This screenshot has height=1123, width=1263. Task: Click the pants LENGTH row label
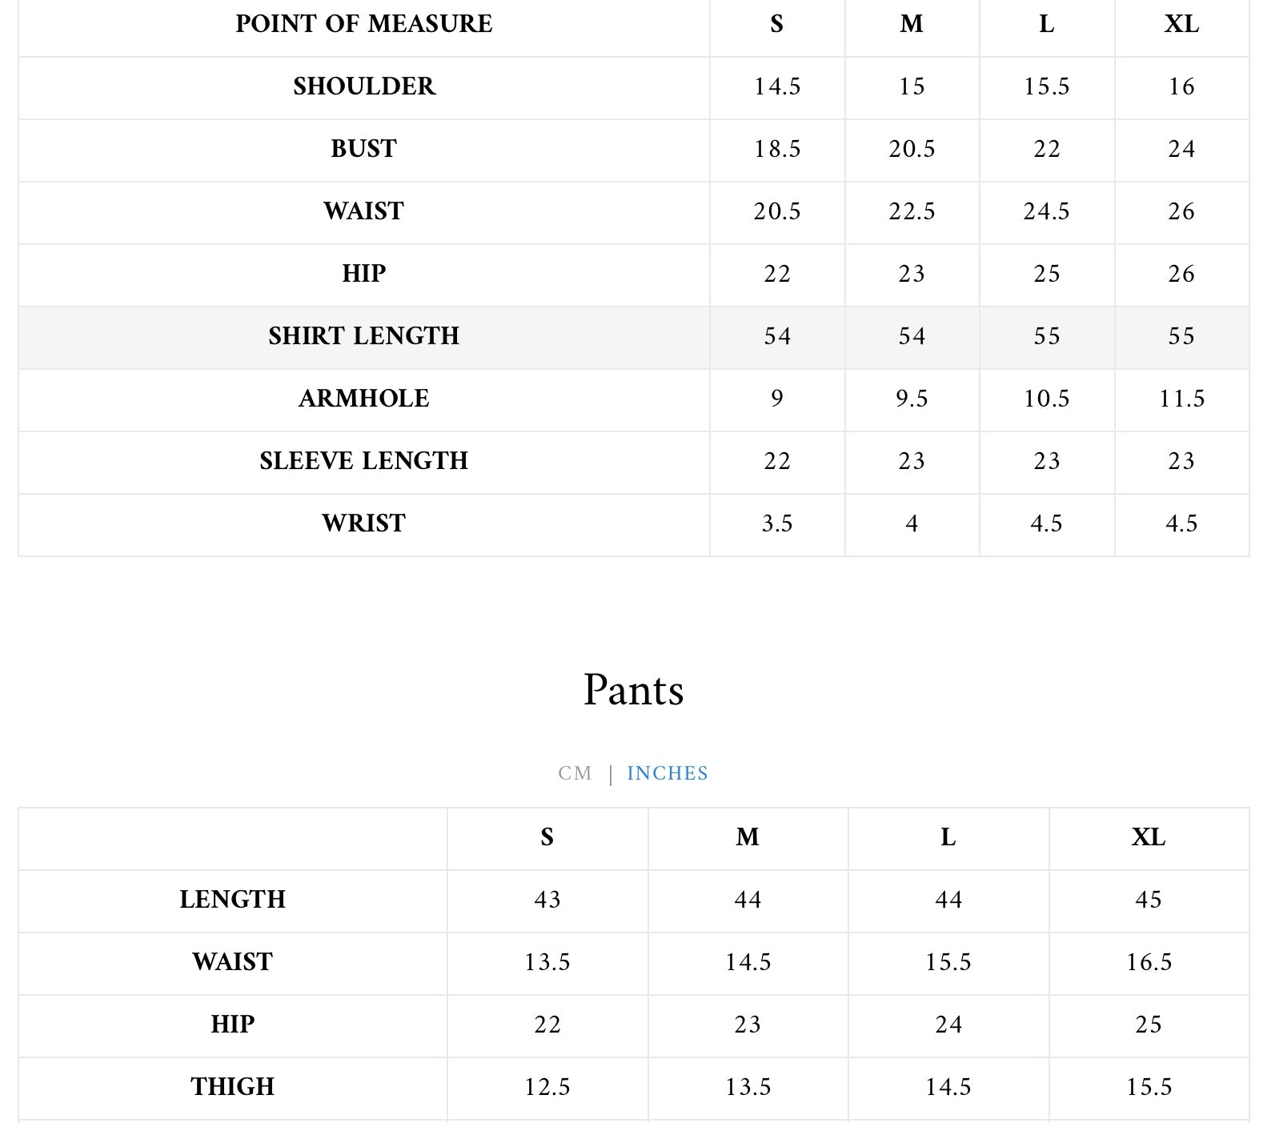[233, 900]
